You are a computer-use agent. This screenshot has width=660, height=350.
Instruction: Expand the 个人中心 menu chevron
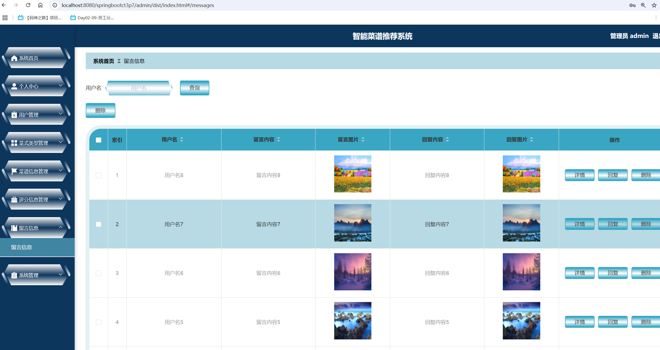61,85
